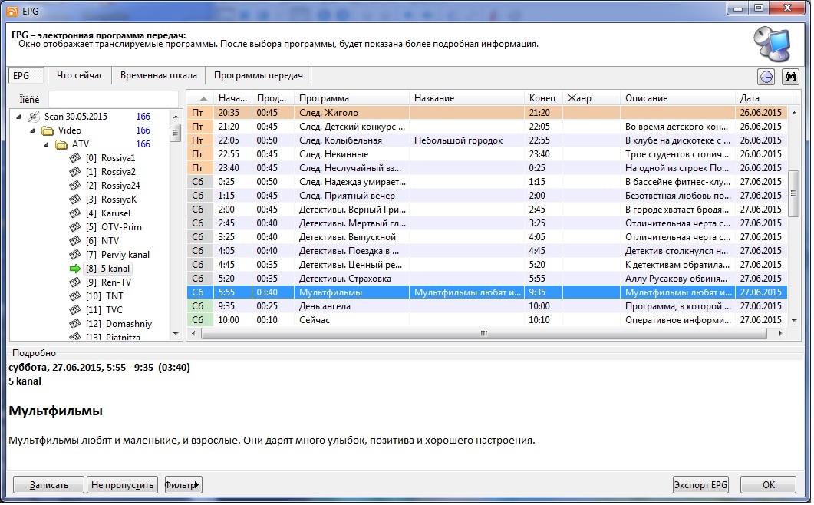Click the film icon next to NTV

tap(74, 241)
